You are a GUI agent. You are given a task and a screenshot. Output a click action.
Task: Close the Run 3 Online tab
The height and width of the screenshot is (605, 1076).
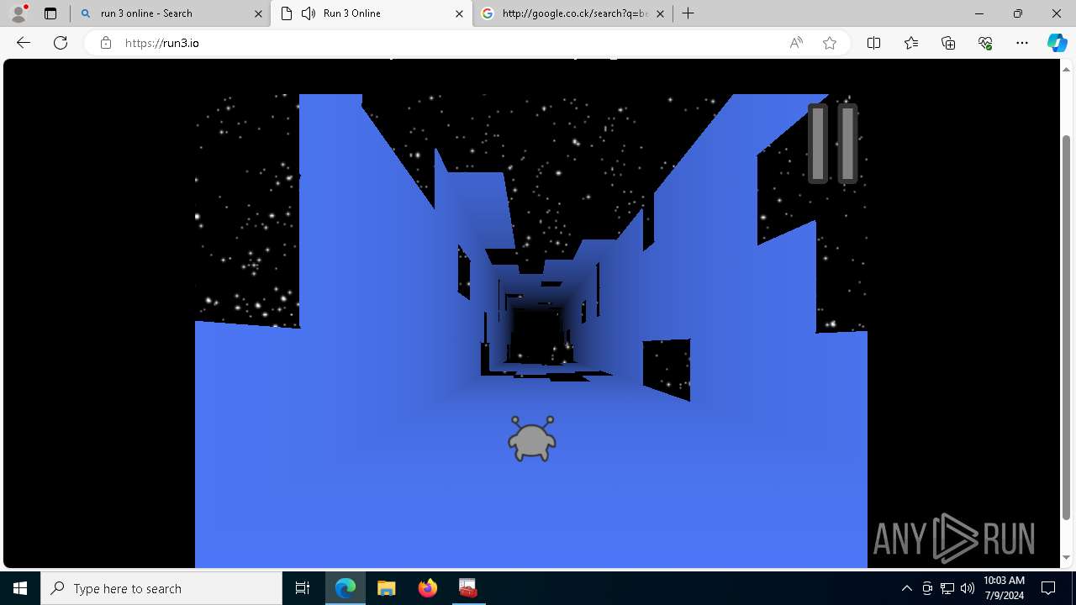(459, 13)
